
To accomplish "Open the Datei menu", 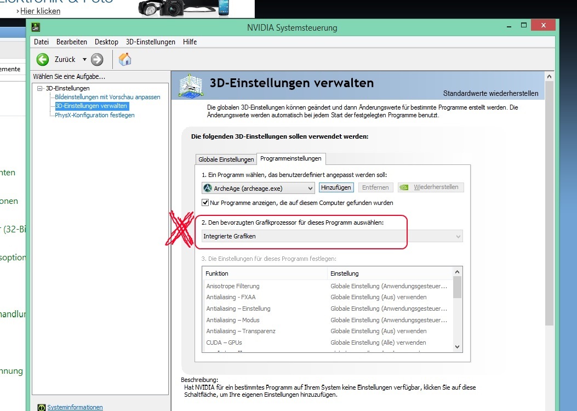I will pyautogui.click(x=41, y=42).
